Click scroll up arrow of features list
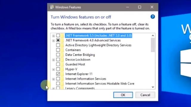Viewport: 191px width, 107px height. 153,36
